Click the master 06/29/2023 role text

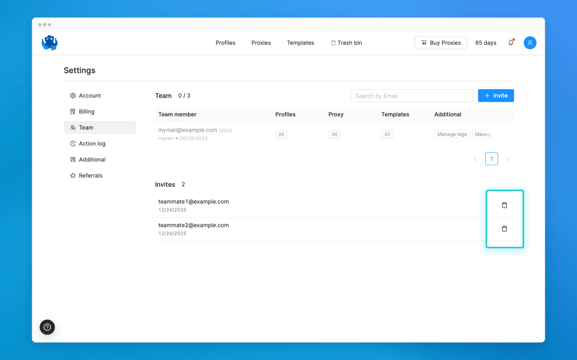coord(183,138)
